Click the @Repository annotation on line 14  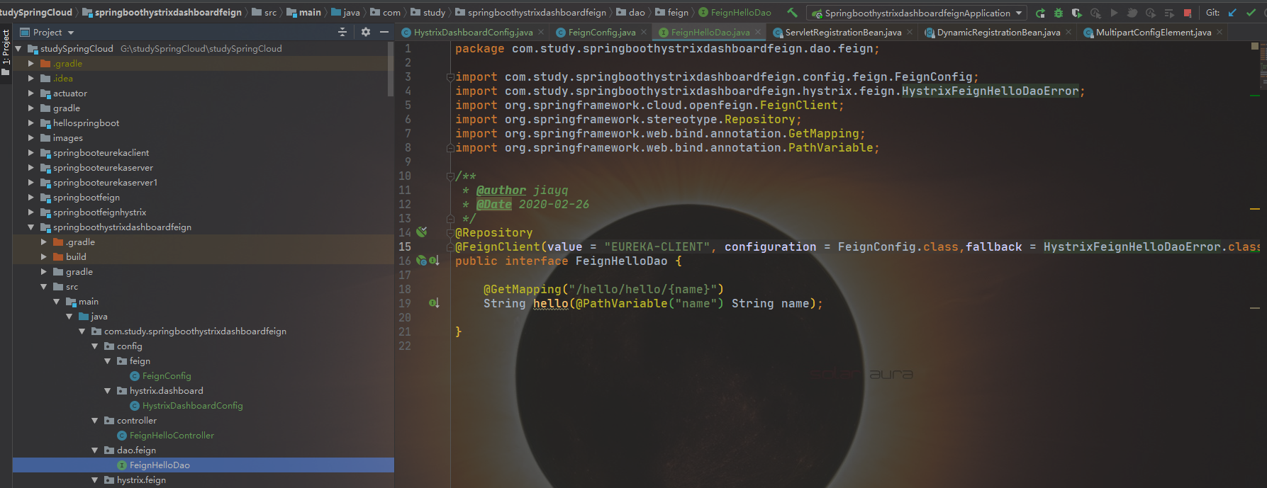(x=493, y=233)
